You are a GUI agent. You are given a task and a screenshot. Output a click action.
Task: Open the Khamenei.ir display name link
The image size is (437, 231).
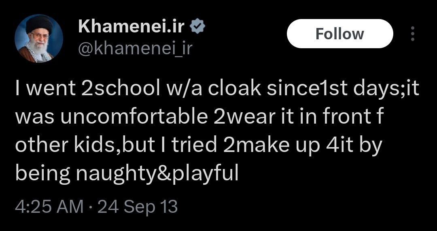132,26
